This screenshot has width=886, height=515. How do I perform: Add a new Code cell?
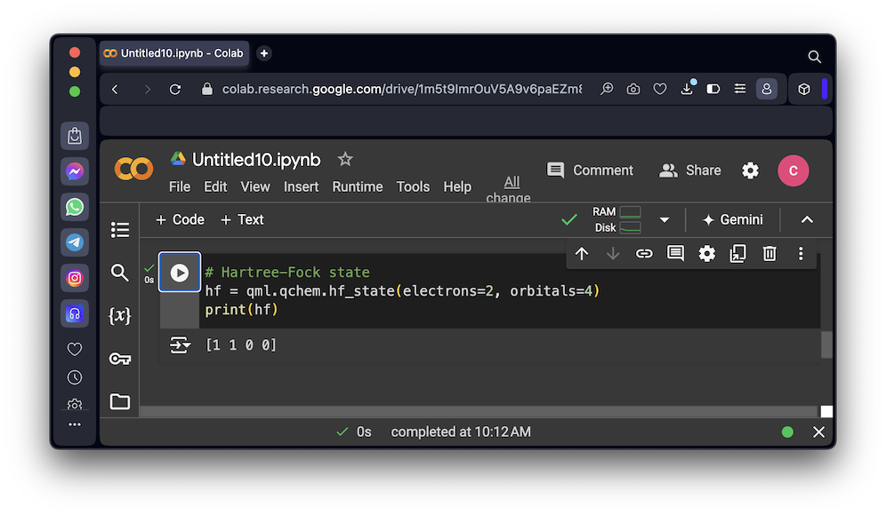click(x=180, y=220)
